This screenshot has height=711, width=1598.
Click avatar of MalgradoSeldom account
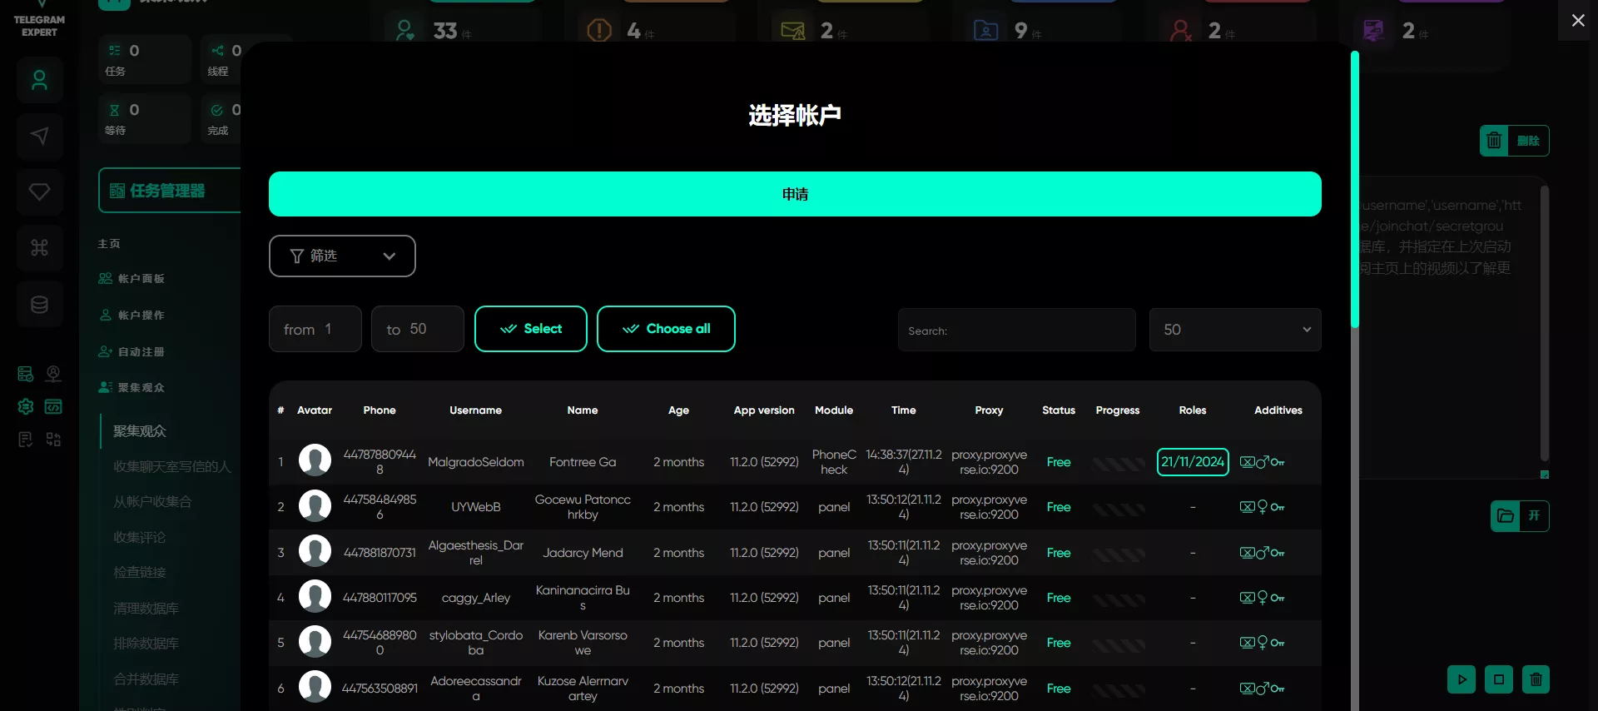click(315, 460)
